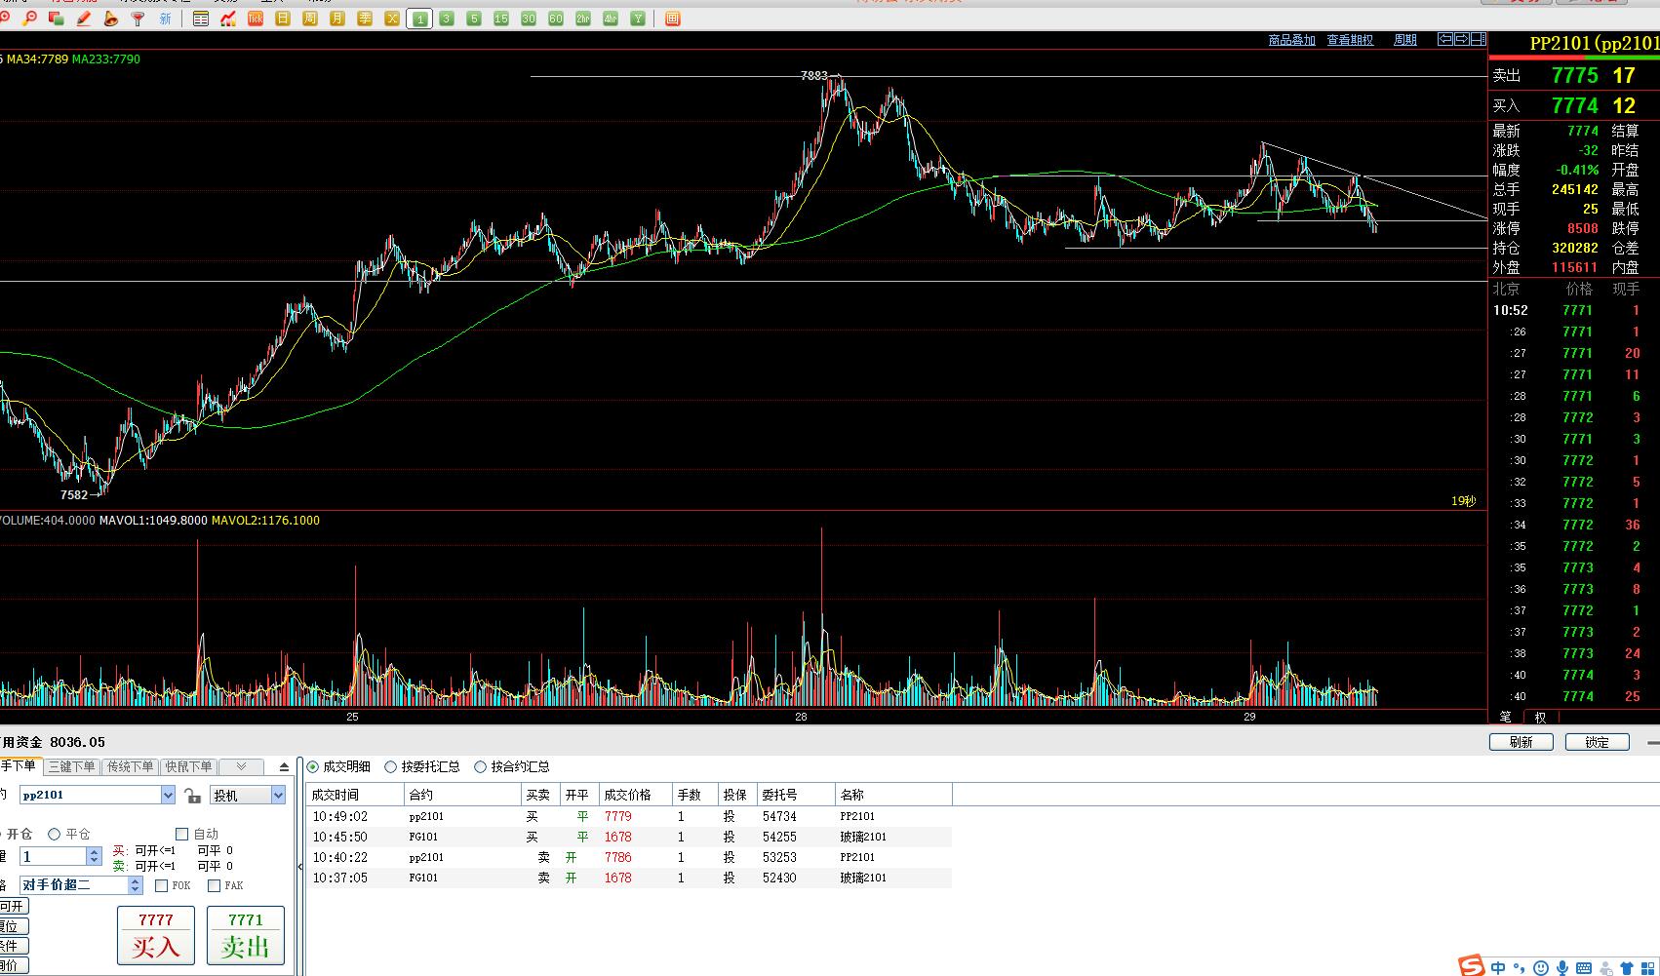Expand more order tabs with double chevron
Screen dimensions: 1660x976
click(x=242, y=767)
